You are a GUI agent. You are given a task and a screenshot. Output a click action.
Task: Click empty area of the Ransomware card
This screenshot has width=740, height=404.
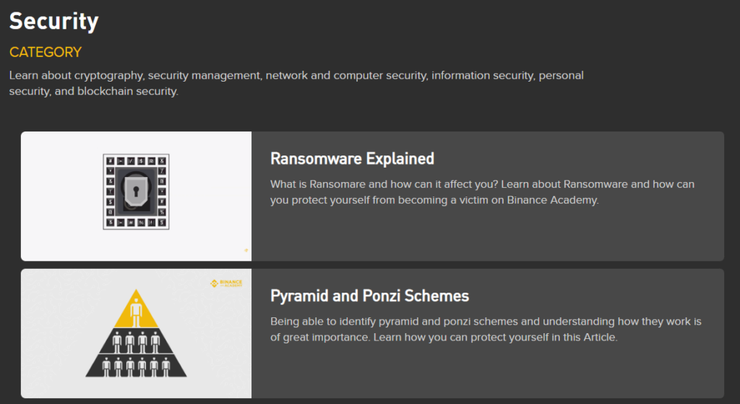(486, 236)
